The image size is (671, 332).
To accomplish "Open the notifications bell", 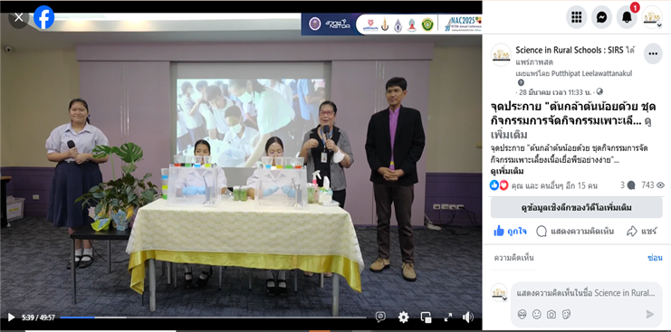I will coord(627,17).
